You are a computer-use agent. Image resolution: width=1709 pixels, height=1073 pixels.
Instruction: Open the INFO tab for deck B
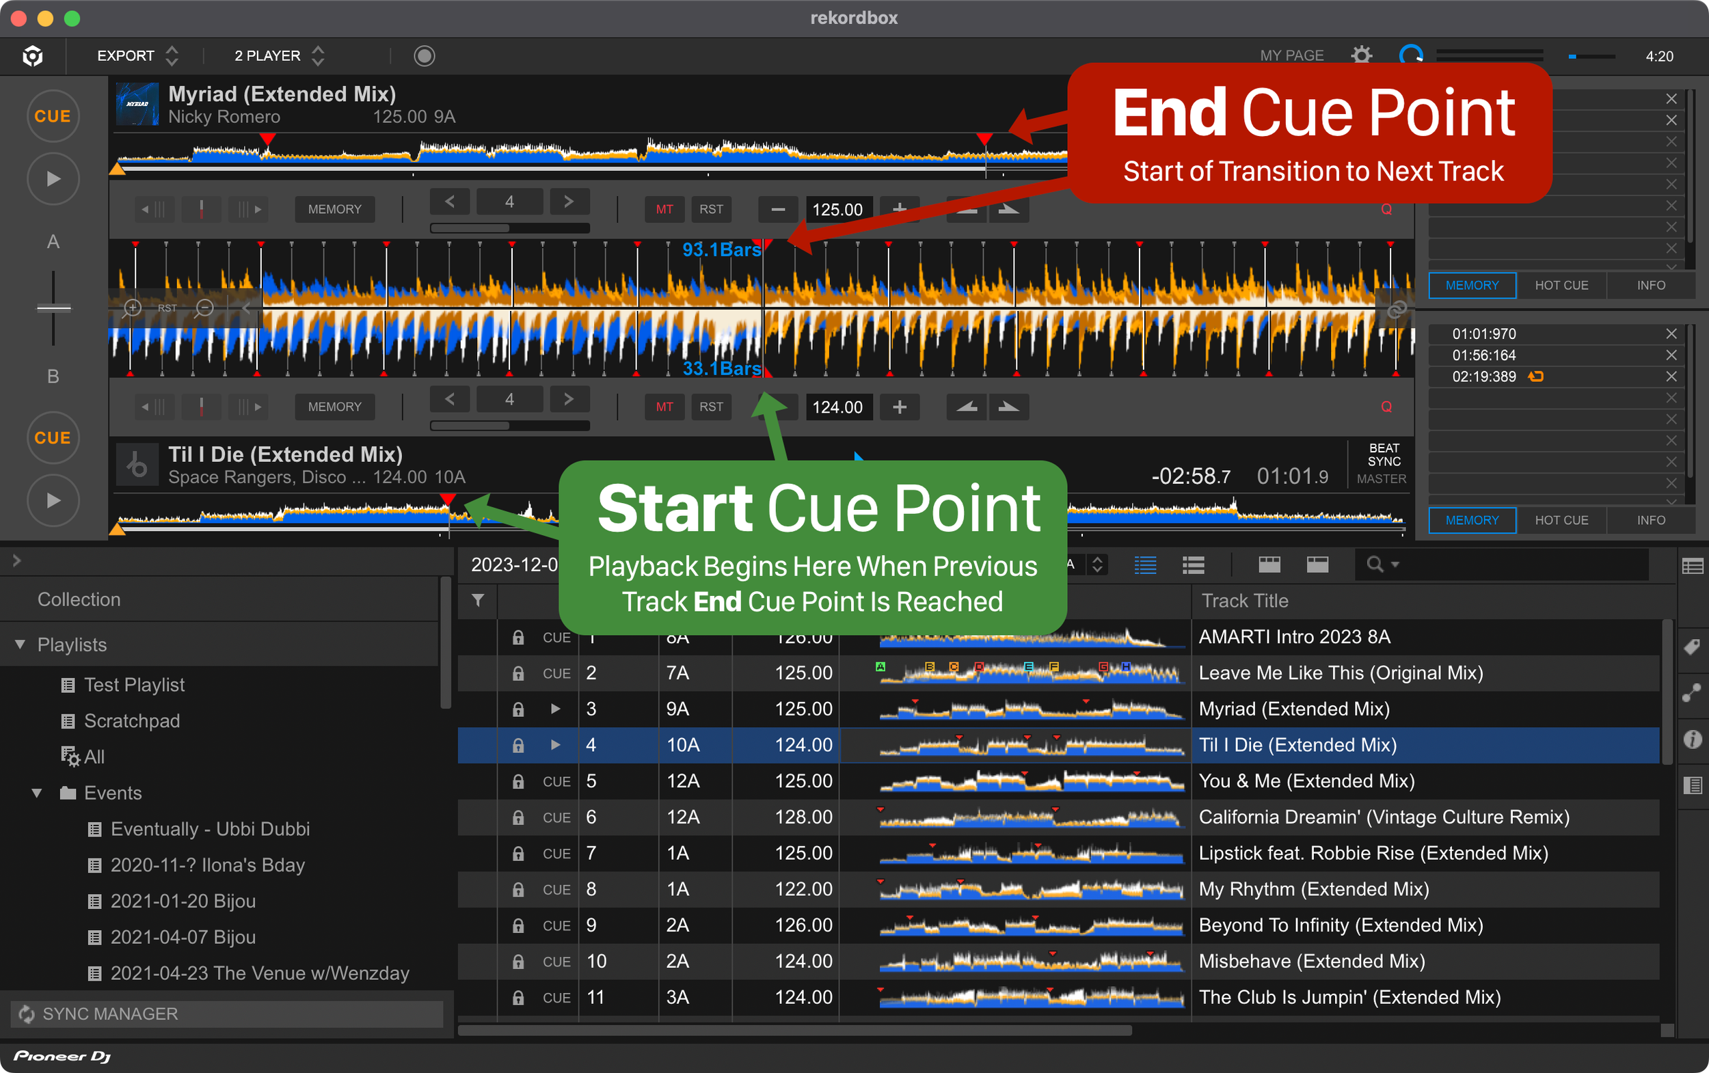coord(1650,520)
